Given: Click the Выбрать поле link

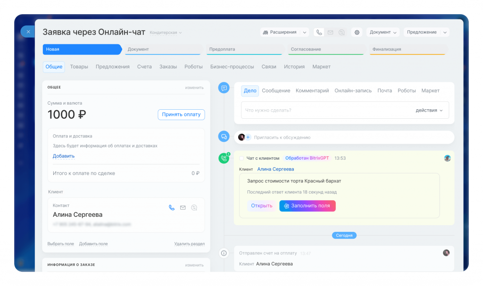Looking at the screenshot, I should (61, 244).
